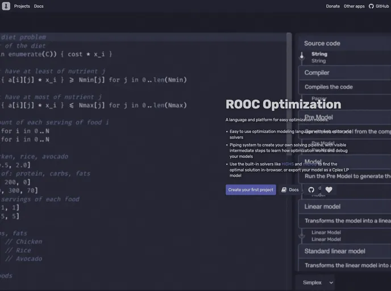Click the pipe connector icon beside String

coord(302,56)
